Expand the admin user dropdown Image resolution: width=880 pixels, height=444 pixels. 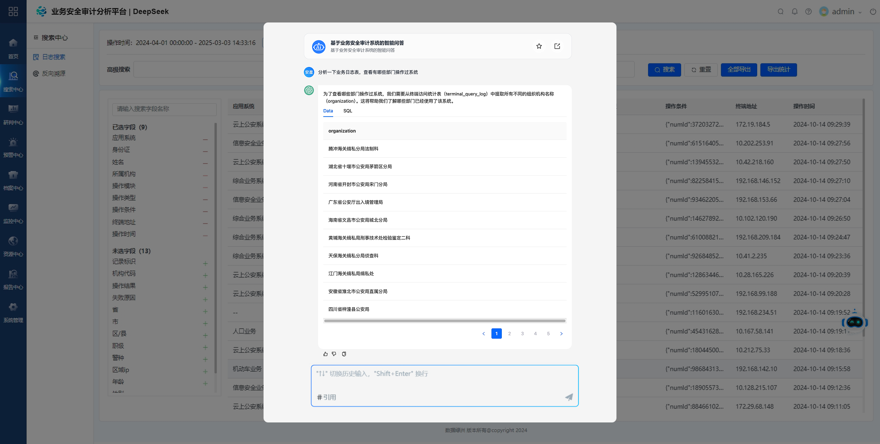click(860, 12)
